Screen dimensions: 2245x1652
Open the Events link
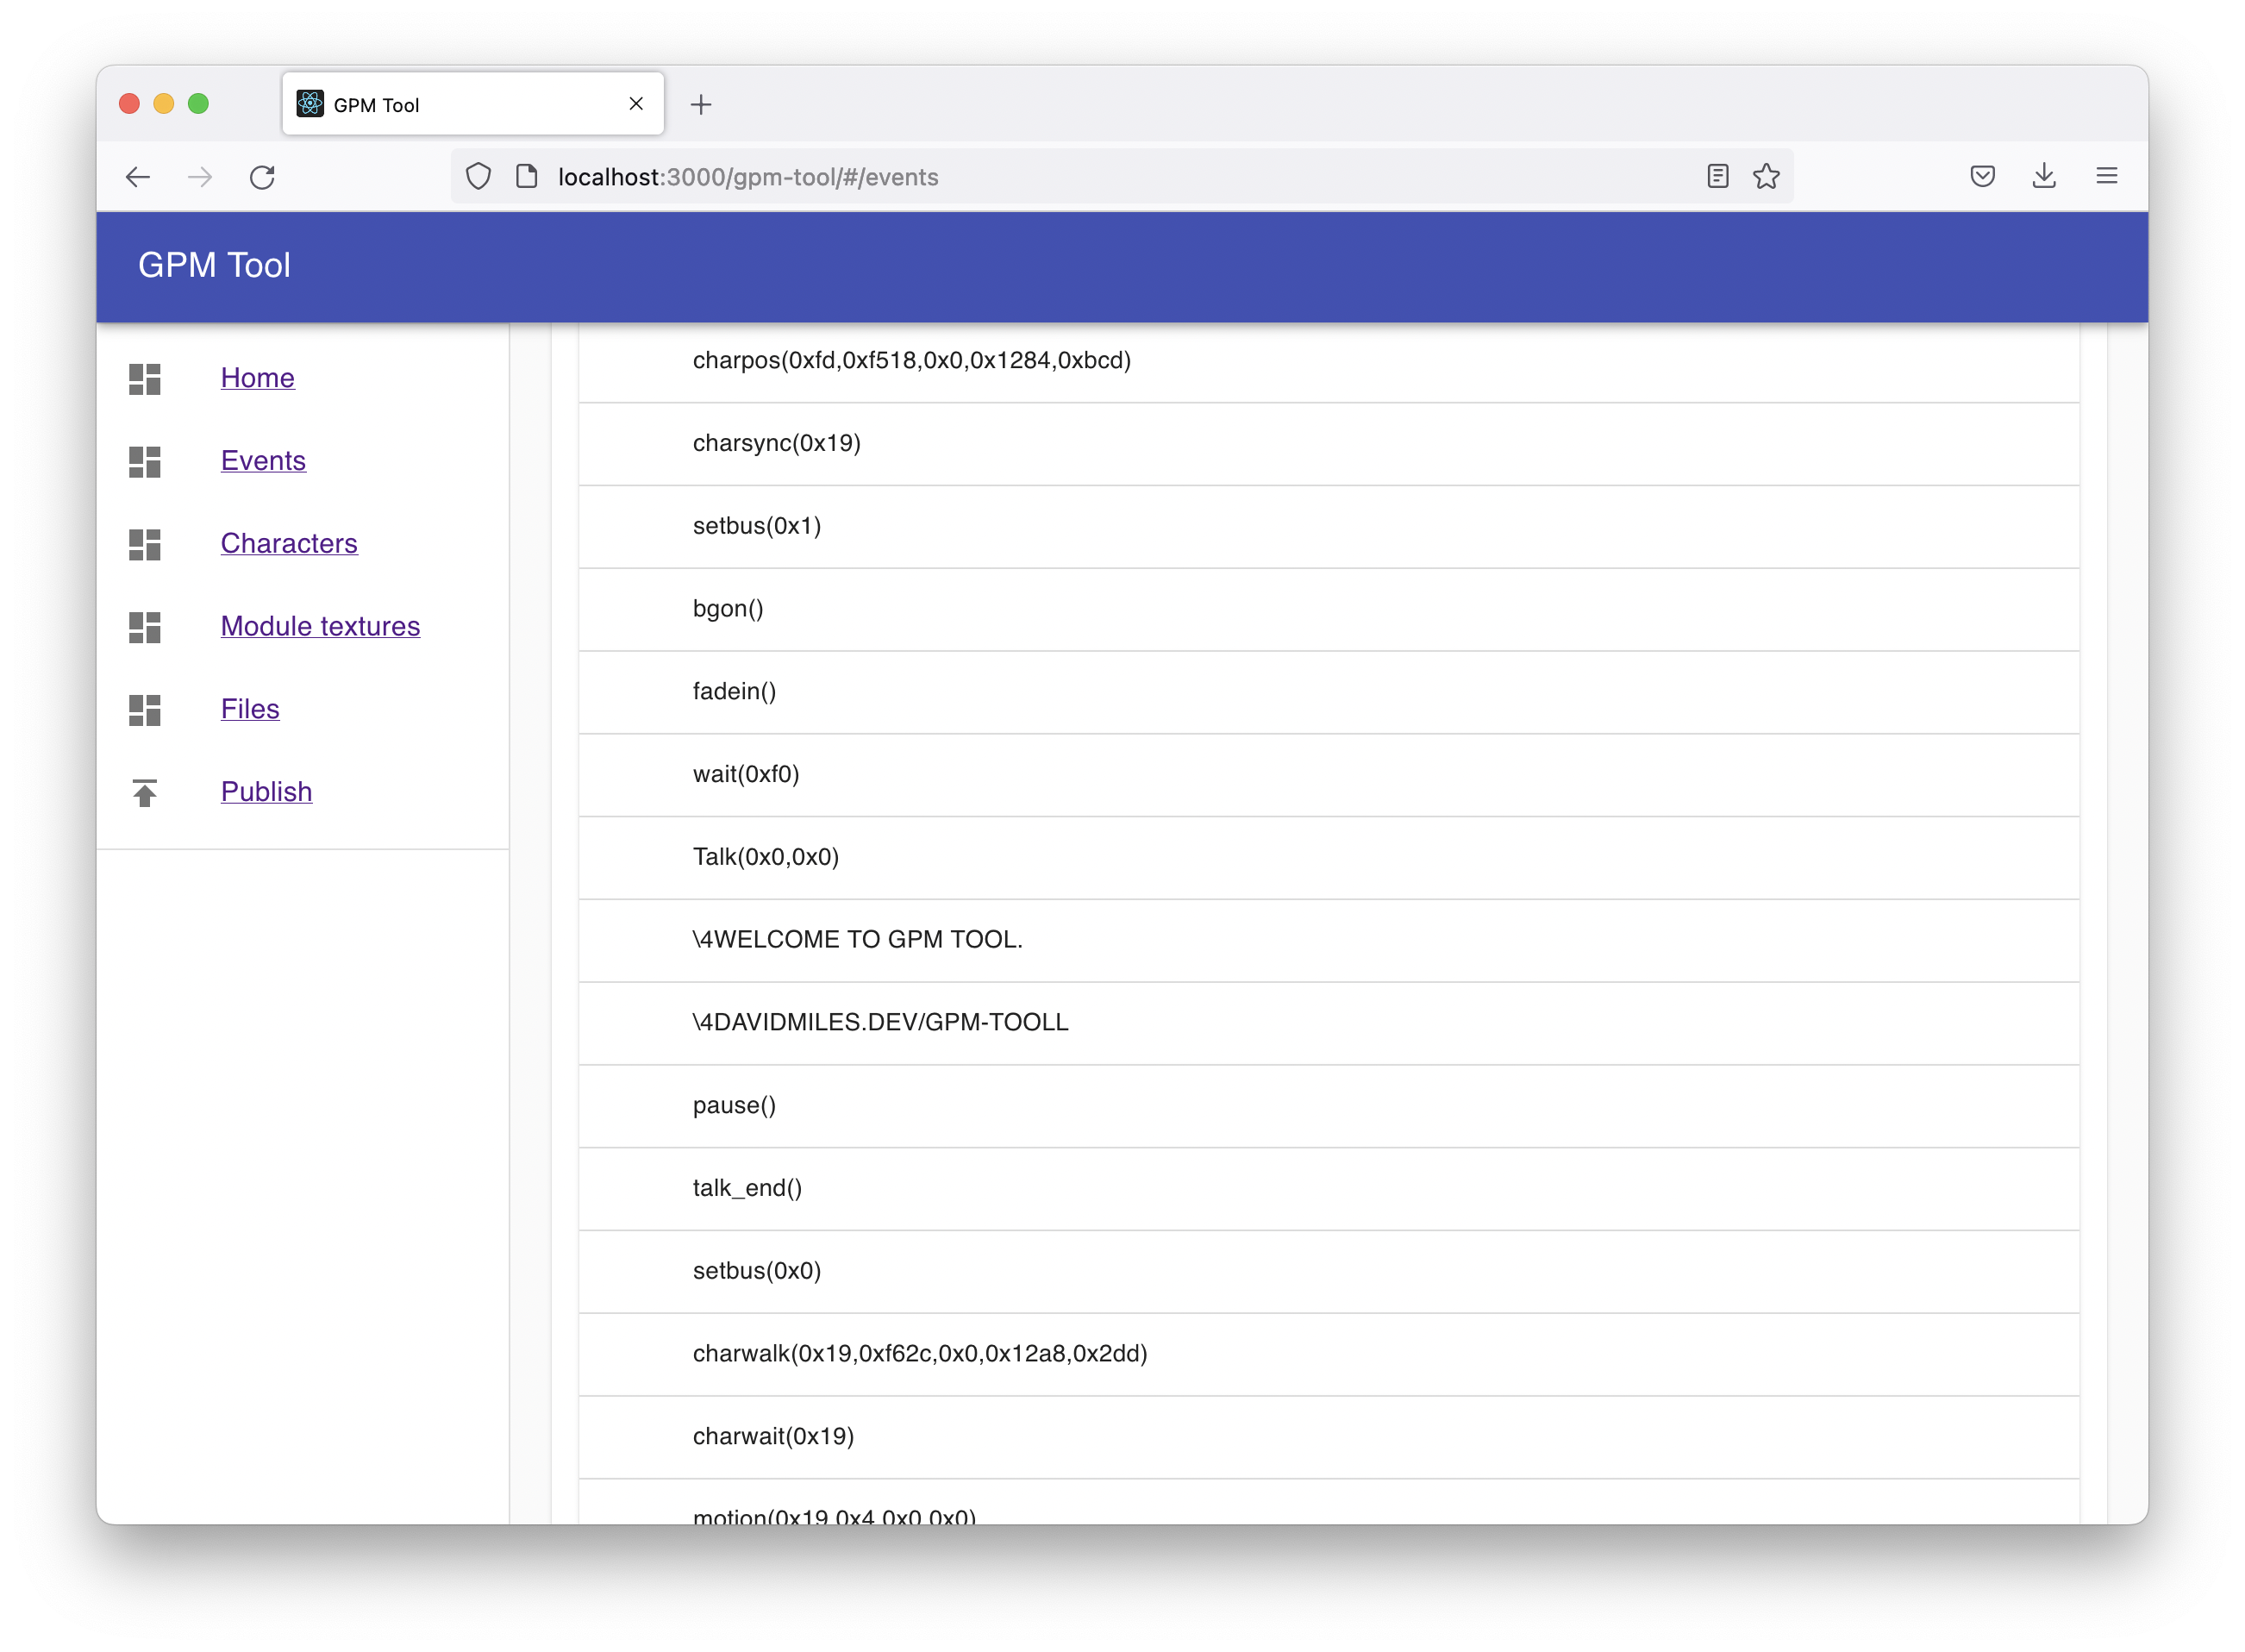264,461
